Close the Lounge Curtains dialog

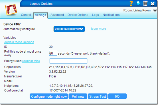pyautogui.click(x=153, y=4)
